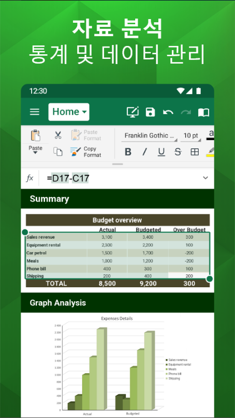Open 10 pt font size dropdown
The height and width of the screenshot is (418, 235).
click(x=190, y=136)
